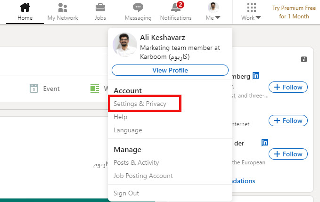Viewport: 320px width, 202px height.
Task: Open the Jobs briefcase icon
Action: 100,8
